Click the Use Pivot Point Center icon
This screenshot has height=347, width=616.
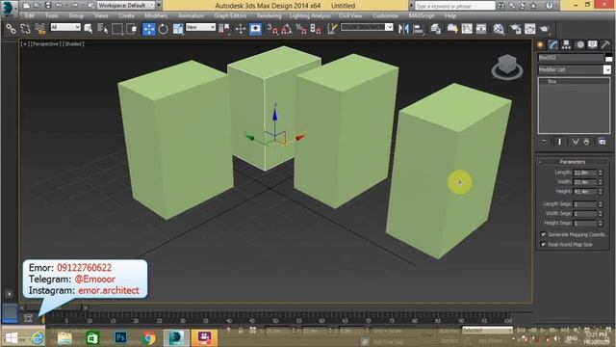[224, 29]
